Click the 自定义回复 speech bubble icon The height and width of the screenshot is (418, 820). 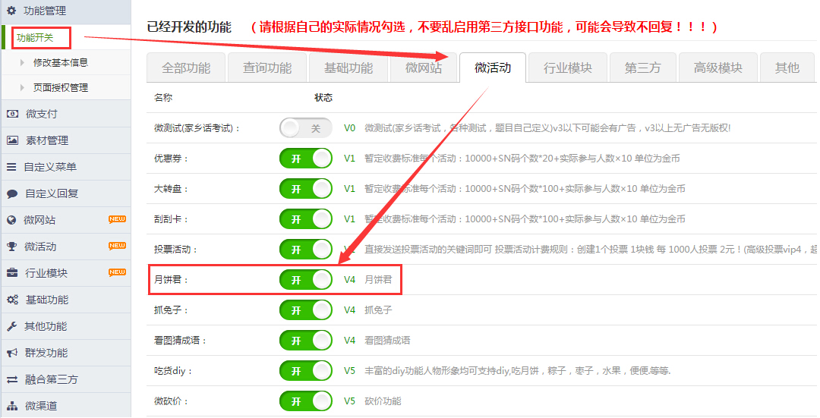click(12, 193)
